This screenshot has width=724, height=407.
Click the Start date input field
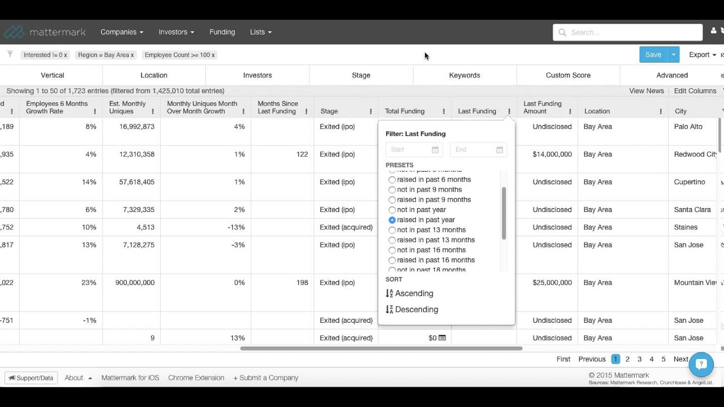point(415,150)
